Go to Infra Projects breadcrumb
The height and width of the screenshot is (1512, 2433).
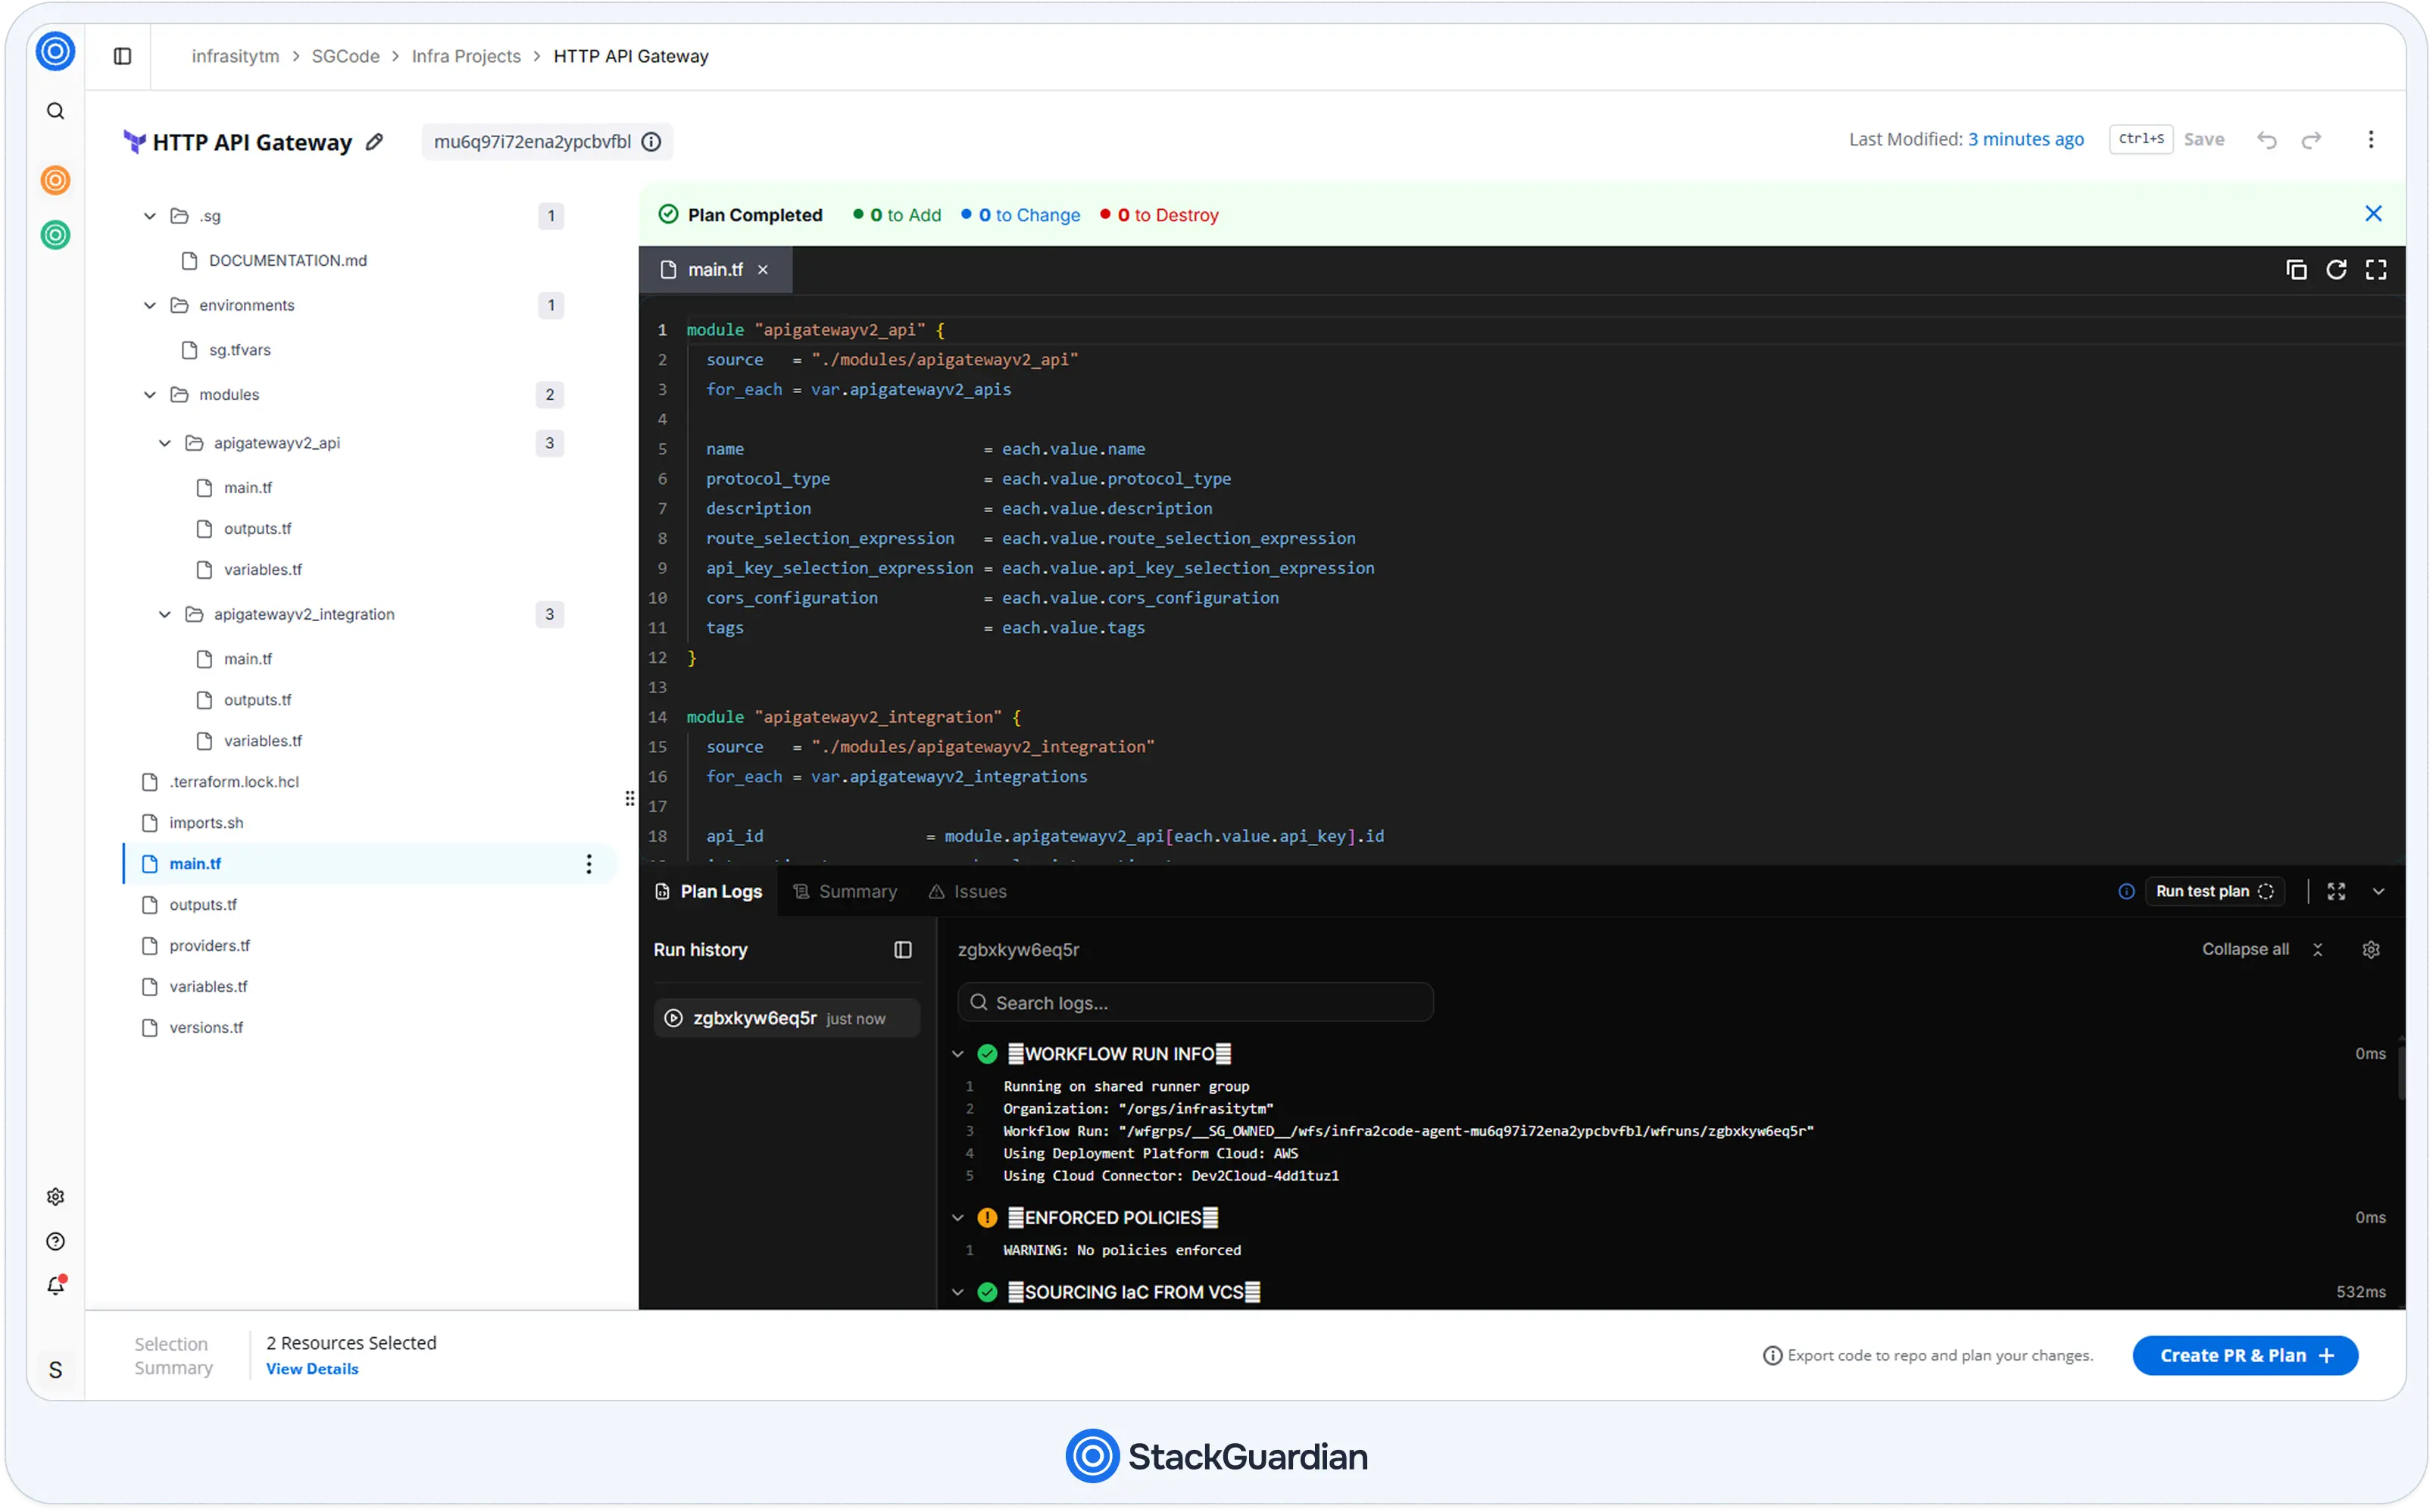[466, 56]
